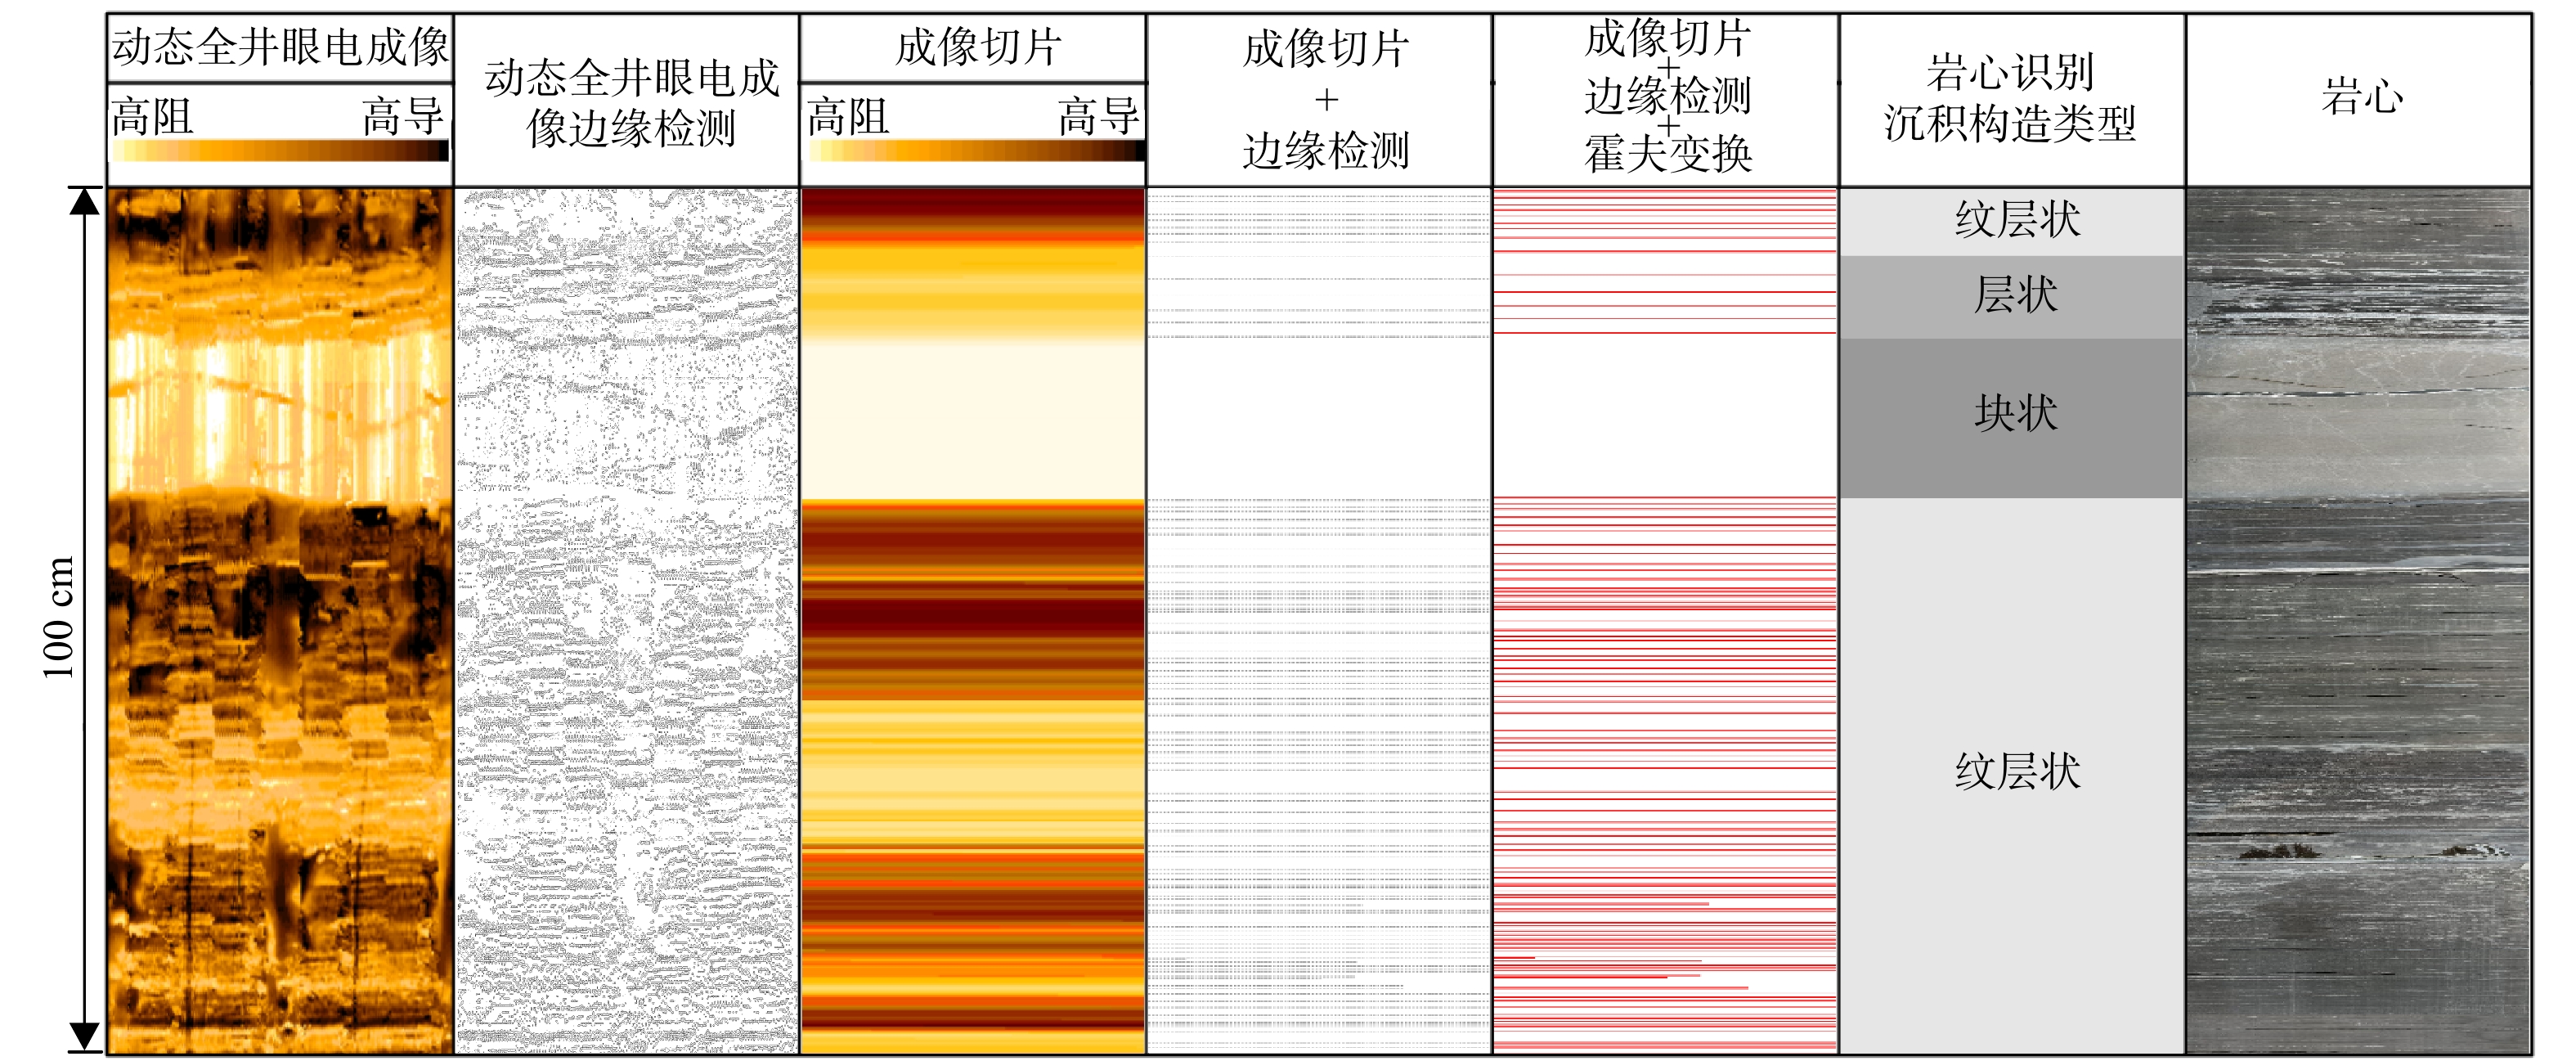Click the core photograph panel
Viewport: 2576px width, 1061px height.
tap(2358, 620)
